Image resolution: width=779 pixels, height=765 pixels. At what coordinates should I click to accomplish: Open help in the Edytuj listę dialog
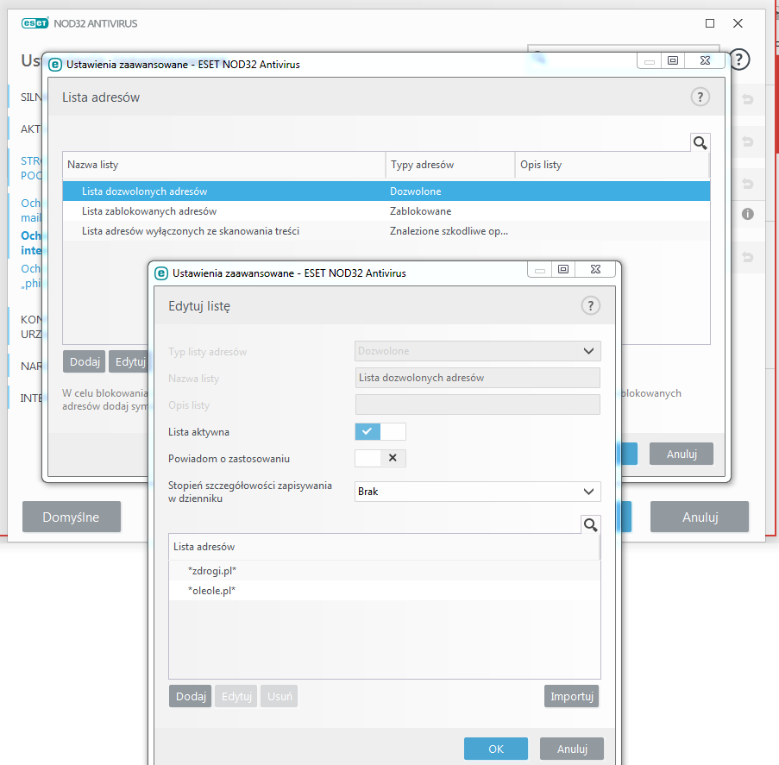click(591, 305)
